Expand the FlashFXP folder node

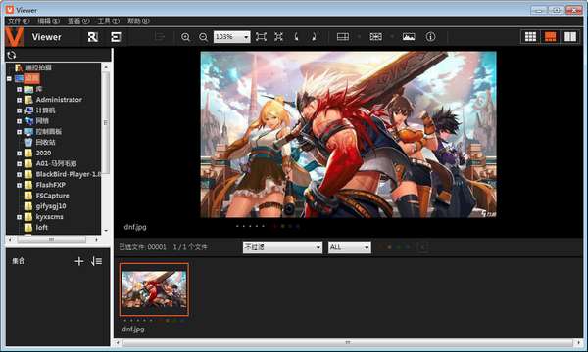tap(20, 185)
